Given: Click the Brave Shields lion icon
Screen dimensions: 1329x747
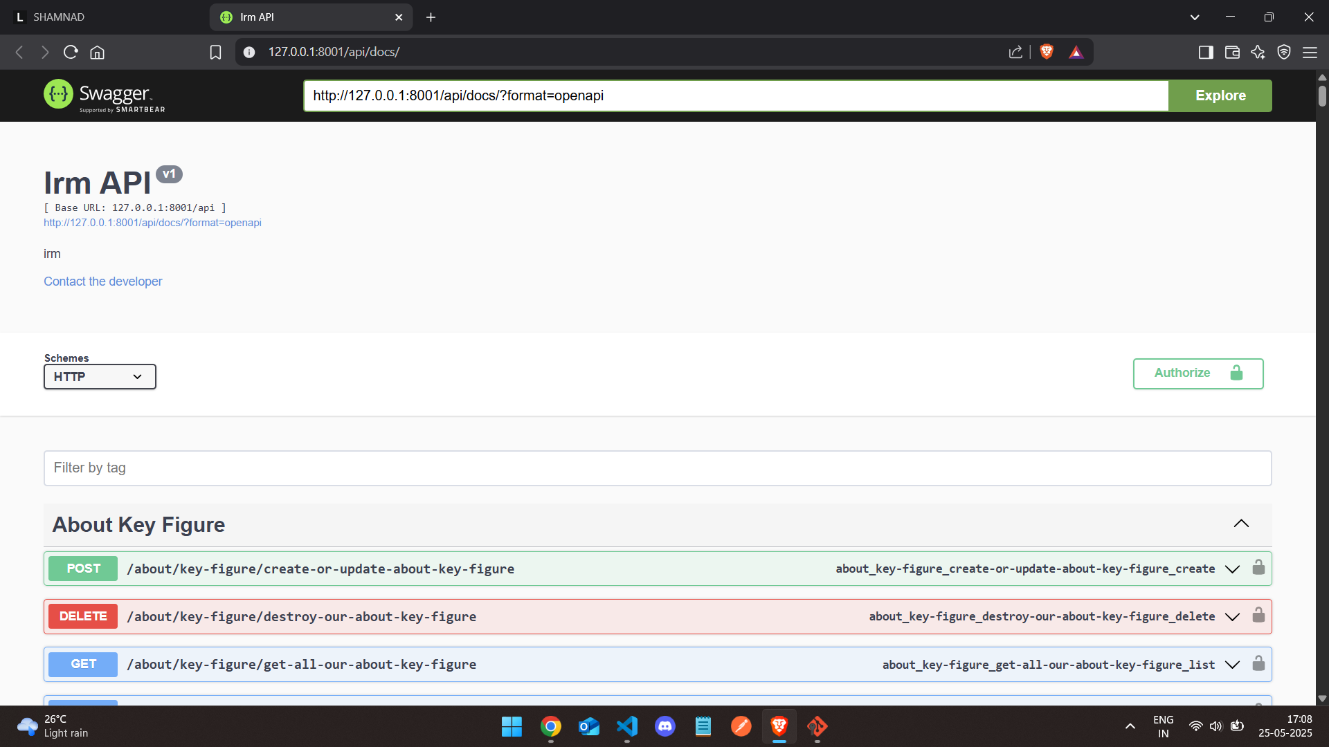Looking at the screenshot, I should pyautogui.click(x=1047, y=52).
